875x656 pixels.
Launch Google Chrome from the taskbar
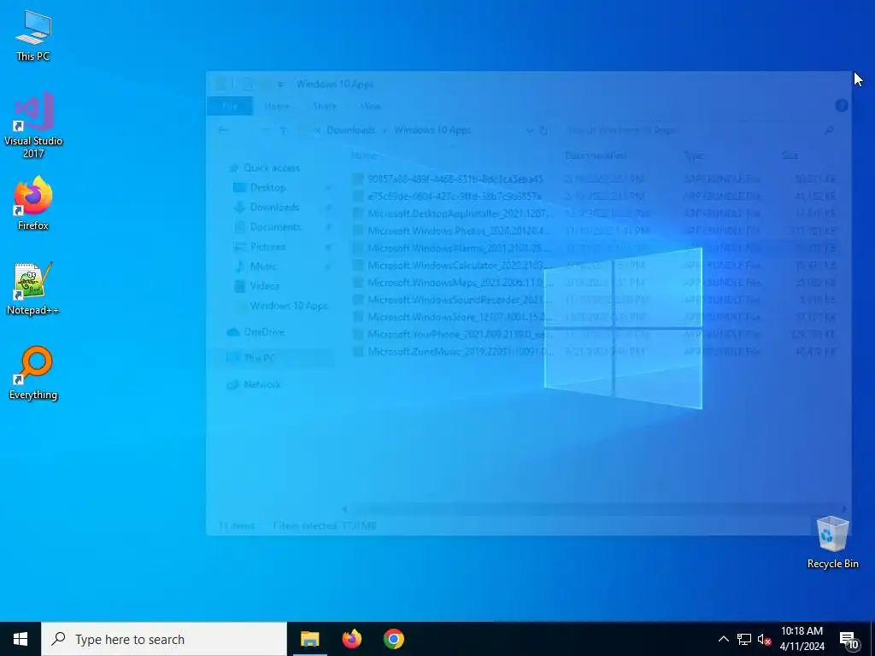(x=393, y=639)
